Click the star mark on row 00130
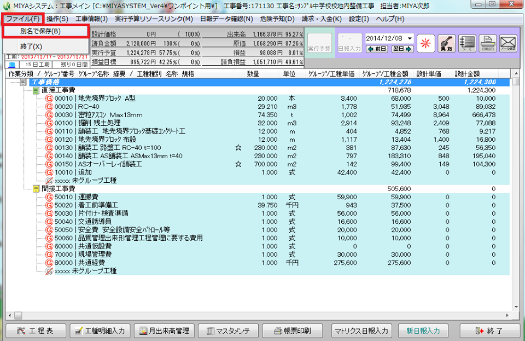The width and height of the screenshot is (525, 341). (238, 148)
